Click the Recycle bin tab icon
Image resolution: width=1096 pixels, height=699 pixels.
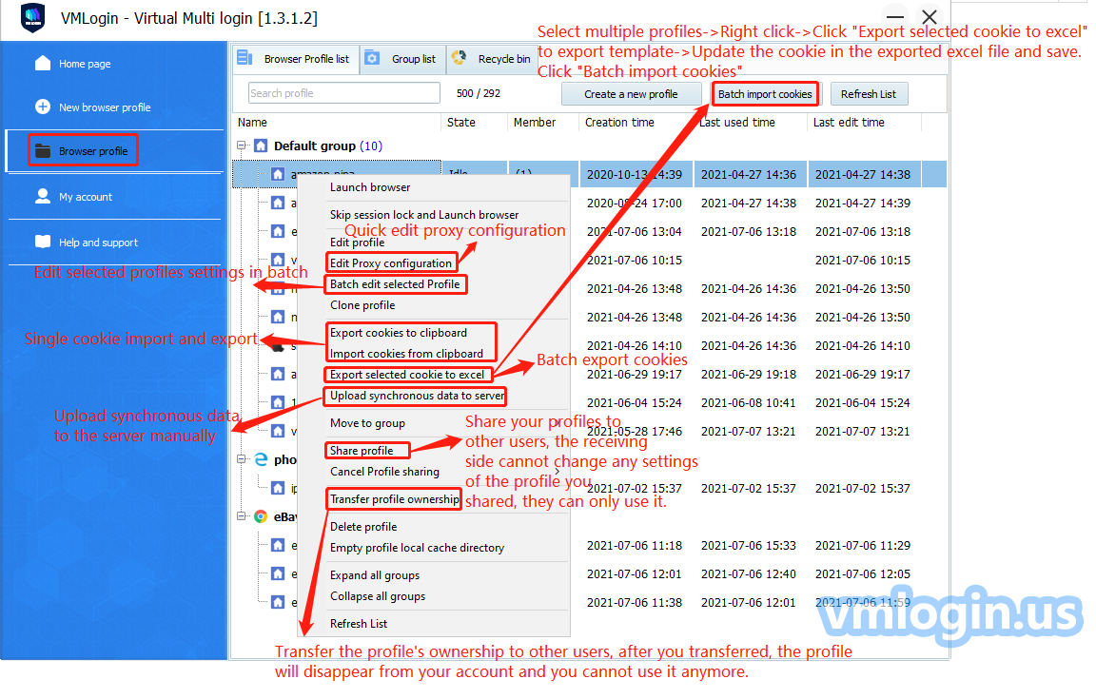(460, 58)
